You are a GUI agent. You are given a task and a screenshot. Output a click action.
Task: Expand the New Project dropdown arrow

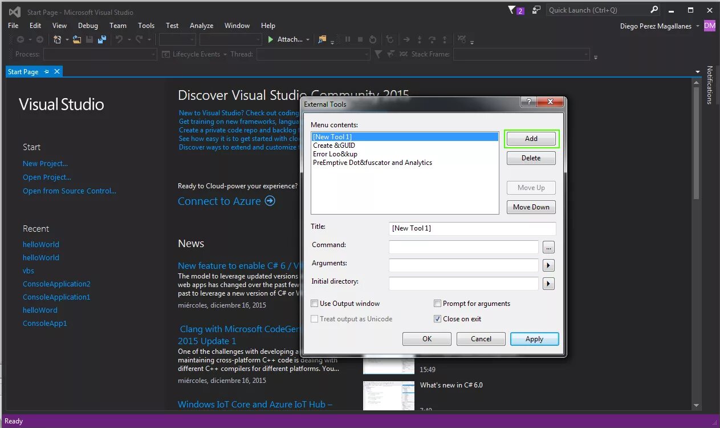point(67,39)
